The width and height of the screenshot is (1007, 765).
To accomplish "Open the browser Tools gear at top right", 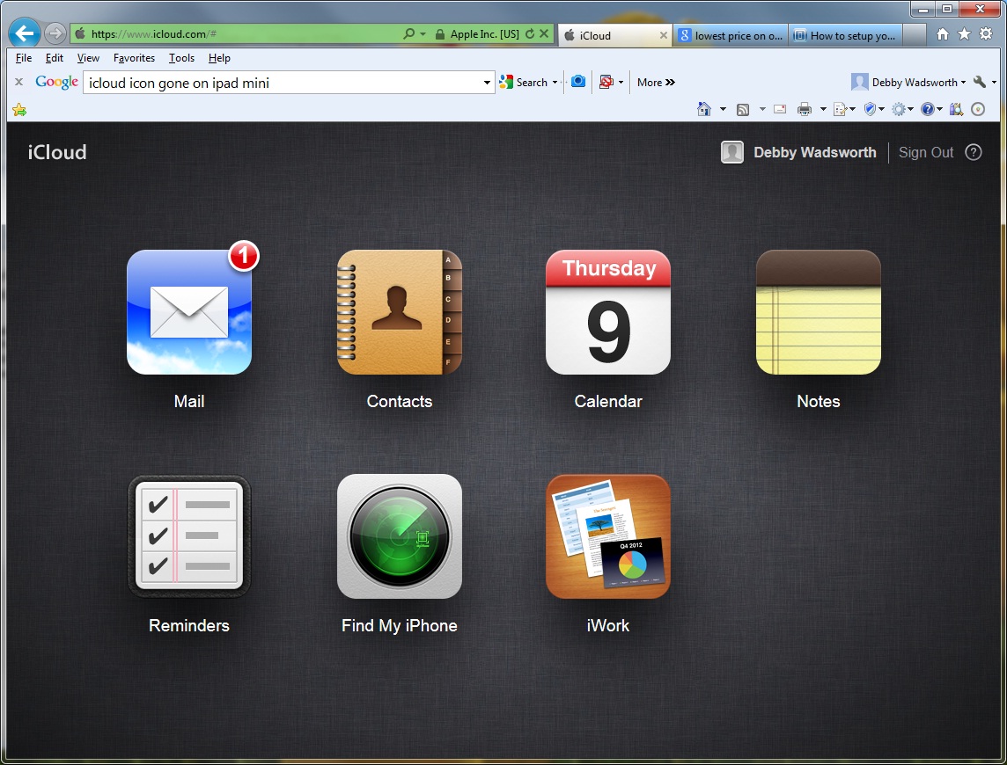I will 986,34.
